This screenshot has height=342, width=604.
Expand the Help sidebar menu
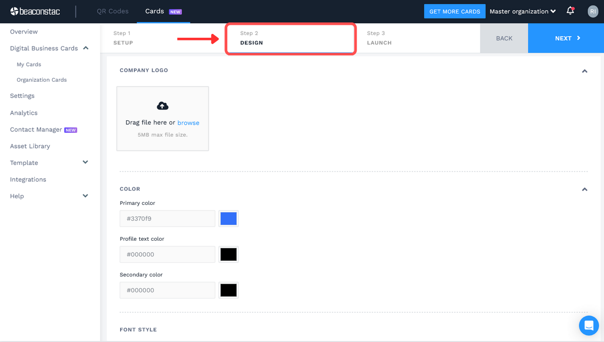(x=85, y=196)
